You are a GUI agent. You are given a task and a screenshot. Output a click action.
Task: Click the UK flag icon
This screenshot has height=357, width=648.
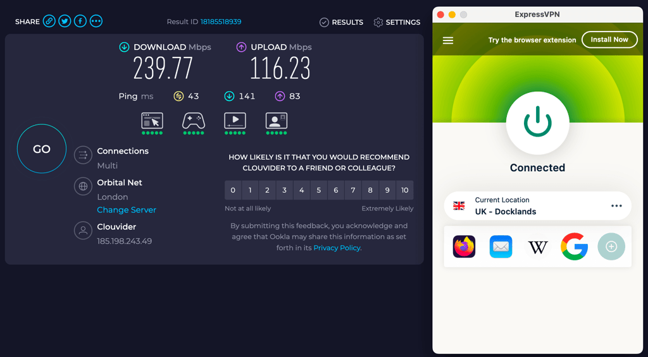(x=459, y=206)
